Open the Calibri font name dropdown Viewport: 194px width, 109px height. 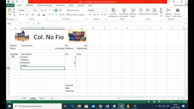pos(33,10)
